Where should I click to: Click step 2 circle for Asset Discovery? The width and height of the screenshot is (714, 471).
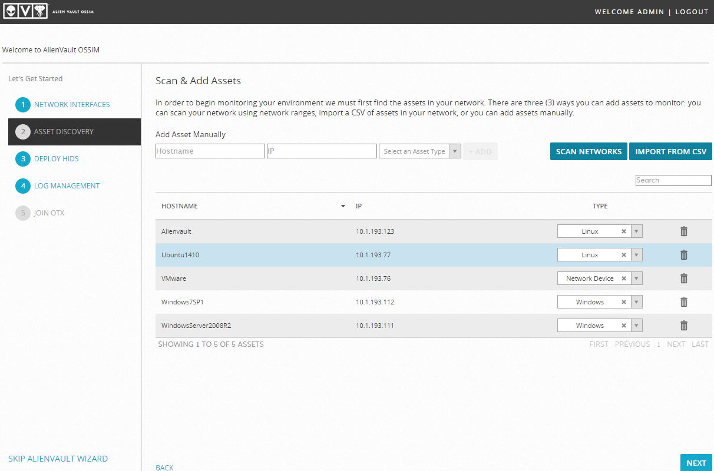click(x=23, y=132)
